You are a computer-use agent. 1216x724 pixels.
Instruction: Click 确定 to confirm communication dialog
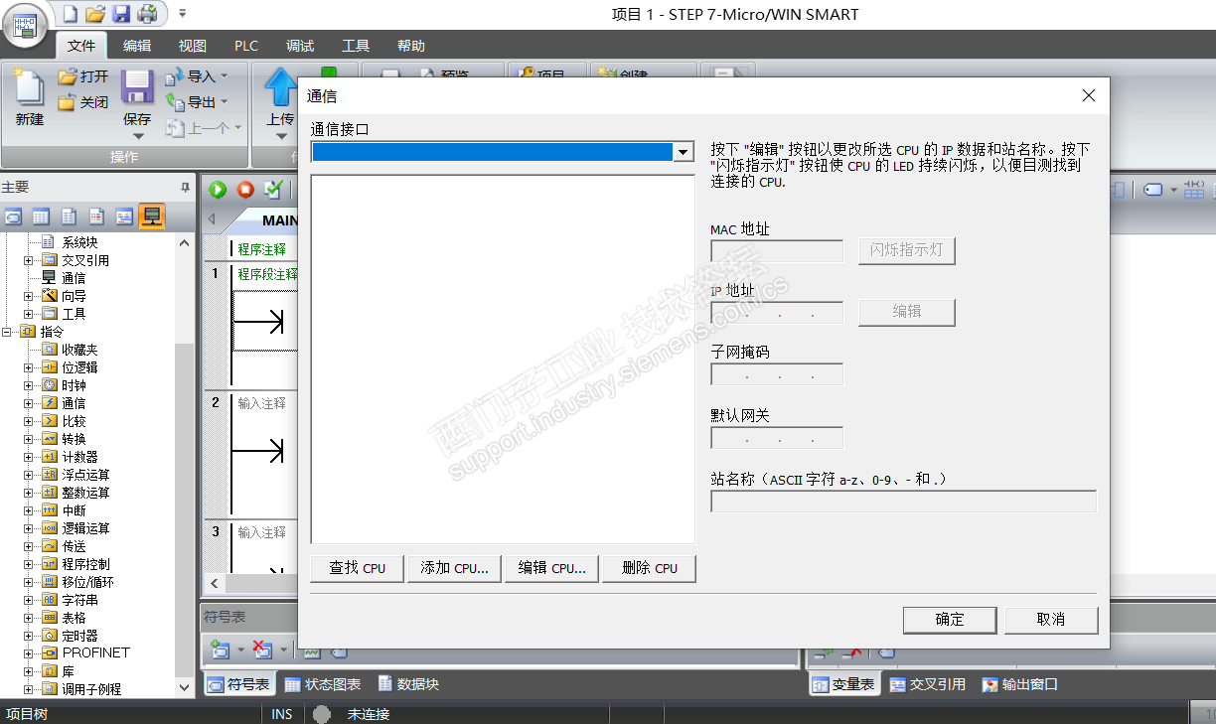point(950,620)
